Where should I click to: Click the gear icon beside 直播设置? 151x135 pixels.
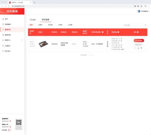click(3, 35)
